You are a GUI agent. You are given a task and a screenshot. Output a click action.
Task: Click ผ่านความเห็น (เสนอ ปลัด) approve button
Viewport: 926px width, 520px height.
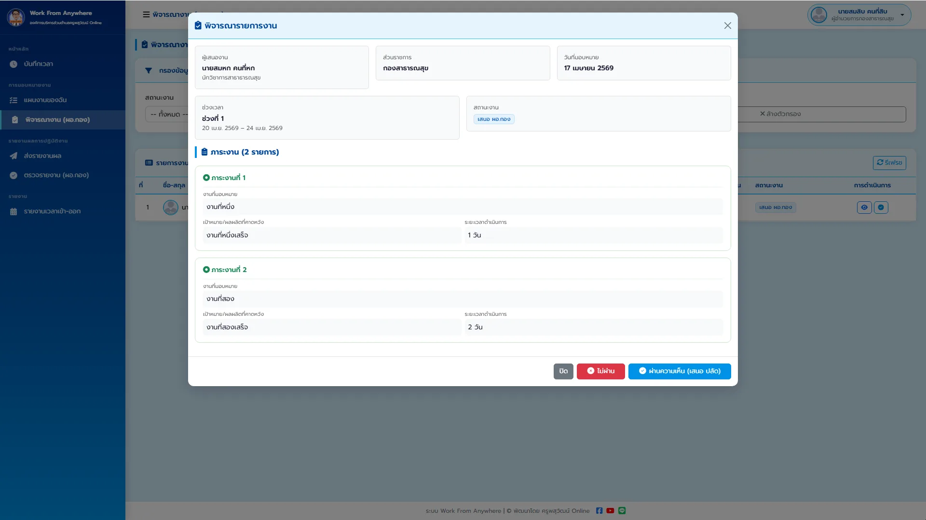680,371
